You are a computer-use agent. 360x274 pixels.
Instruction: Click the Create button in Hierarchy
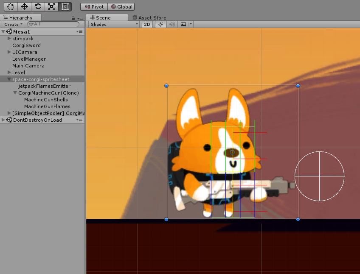[x=13, y=25]
